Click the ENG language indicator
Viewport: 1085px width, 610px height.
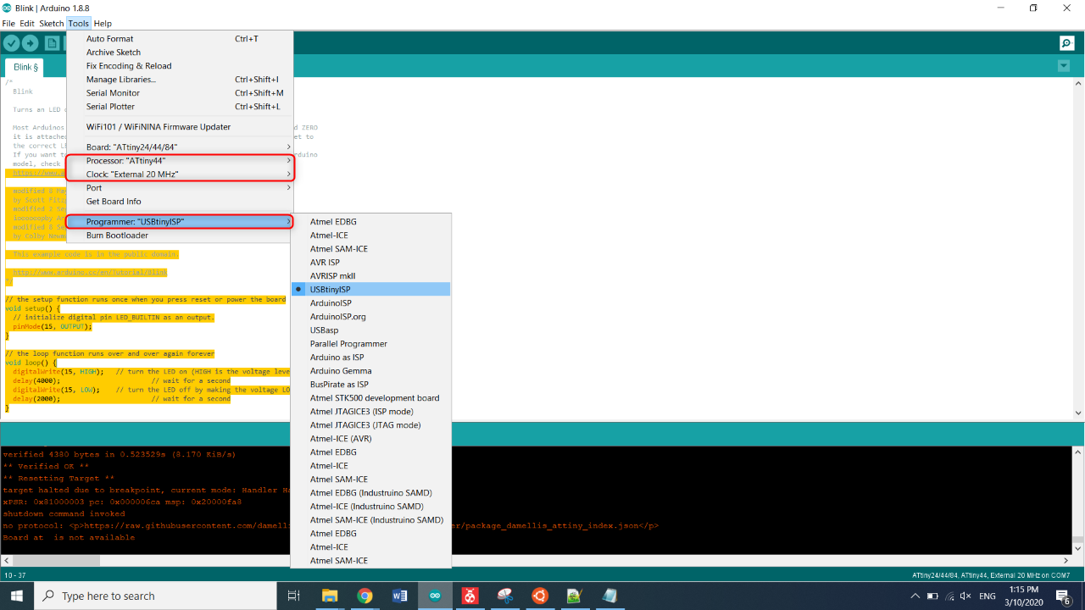pos(988,596)
